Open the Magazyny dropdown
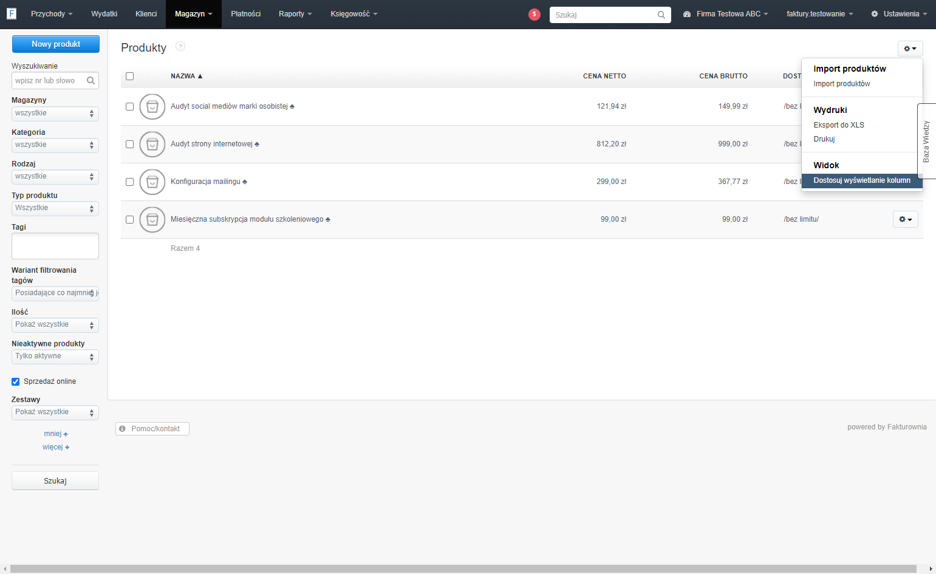The image size is (936, 574). (55, 114)
